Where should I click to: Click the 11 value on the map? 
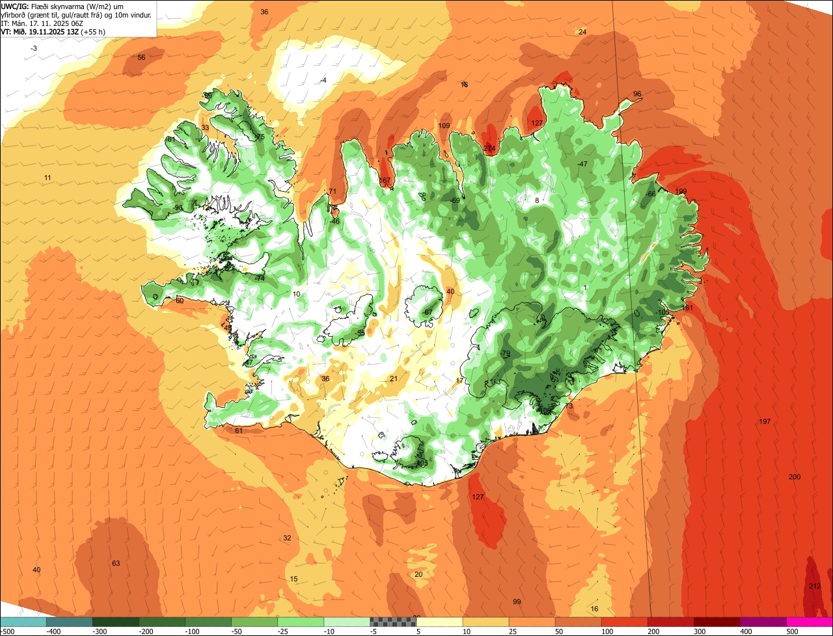pos(48,178)
